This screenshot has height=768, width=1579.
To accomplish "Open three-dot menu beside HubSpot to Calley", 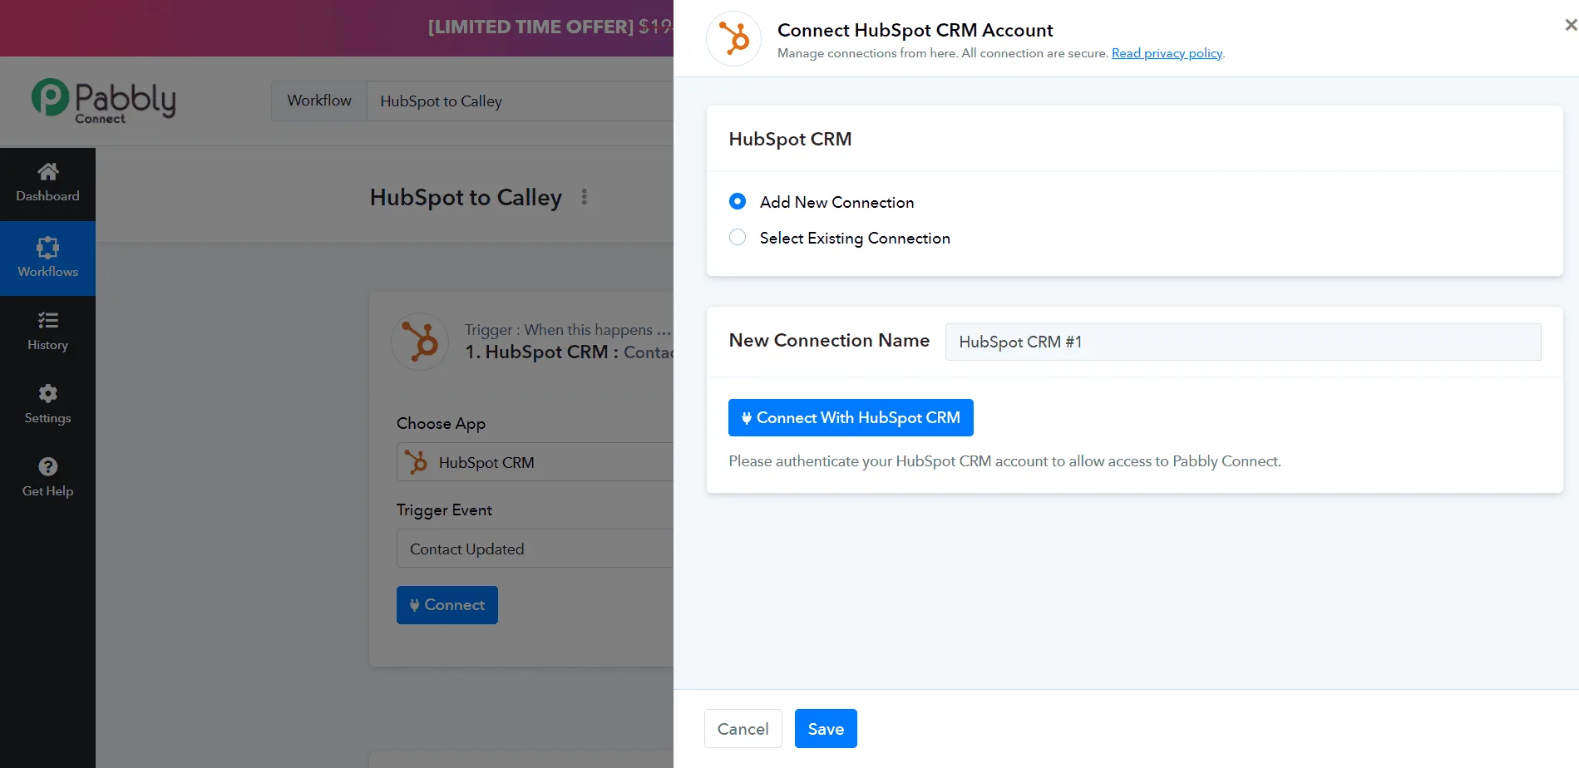I will pos(585,197).
